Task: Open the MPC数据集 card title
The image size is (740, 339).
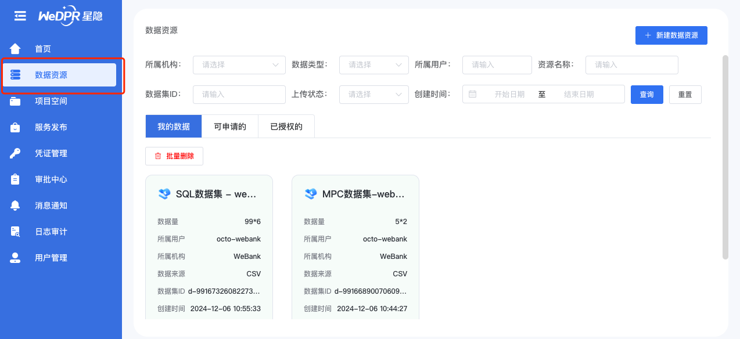Action: [363, 194]
